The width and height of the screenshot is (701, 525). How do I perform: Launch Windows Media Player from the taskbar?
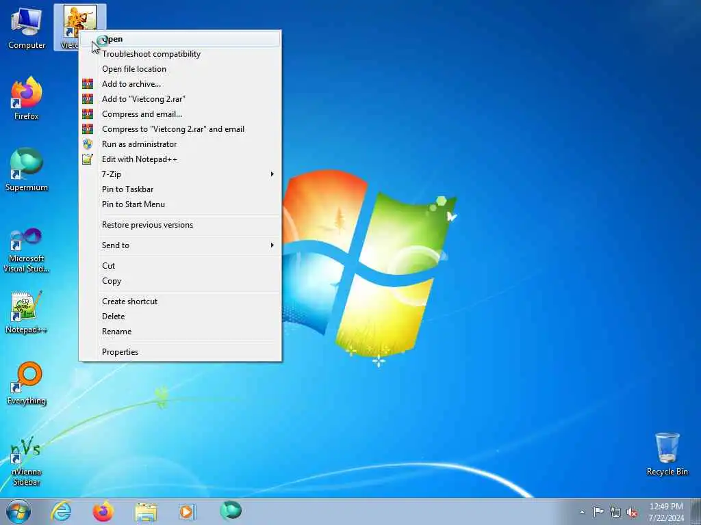[x=187, y=511]
